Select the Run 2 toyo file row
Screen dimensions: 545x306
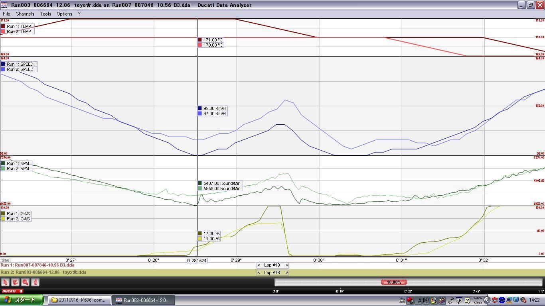click(x=272, y=273)
